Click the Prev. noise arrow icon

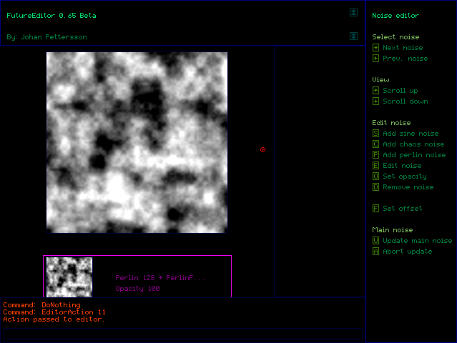click(375, 59)
